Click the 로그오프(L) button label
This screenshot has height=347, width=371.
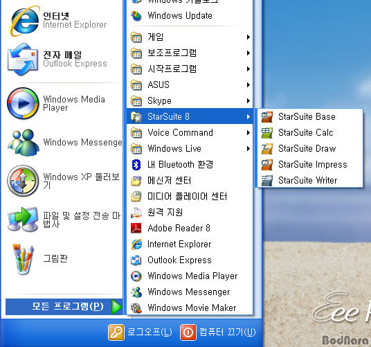click(x=150, y=332)
